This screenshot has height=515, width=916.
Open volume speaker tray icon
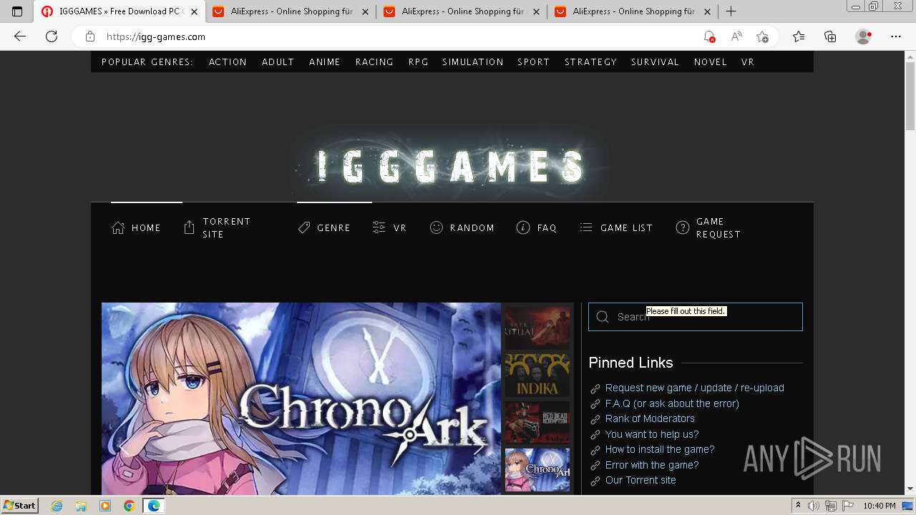(x=813, y=506)
